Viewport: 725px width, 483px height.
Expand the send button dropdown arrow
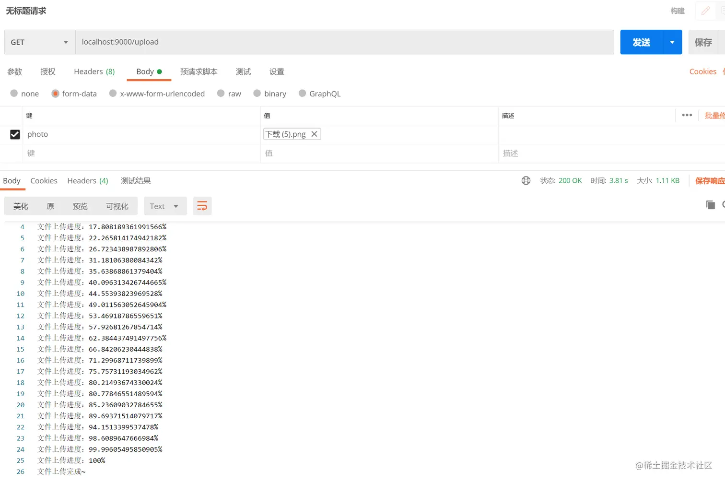coord(672,42)
